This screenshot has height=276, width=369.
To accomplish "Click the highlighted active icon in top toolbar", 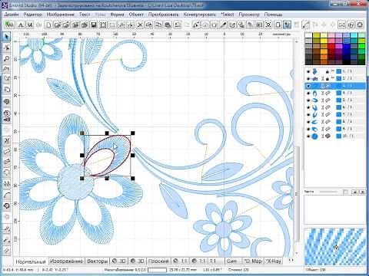I will [288, 25].
